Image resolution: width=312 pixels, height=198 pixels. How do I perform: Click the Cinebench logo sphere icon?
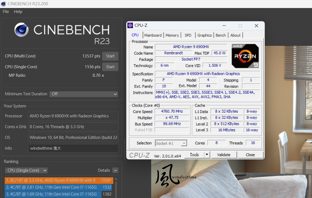[x=22, y=30]
